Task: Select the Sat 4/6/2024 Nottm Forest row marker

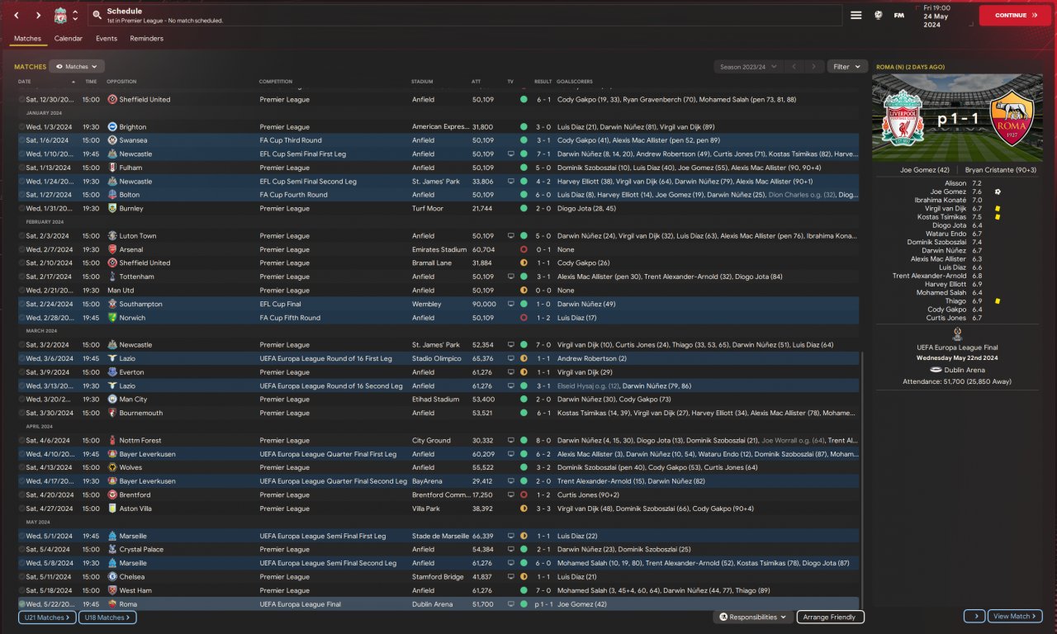Action: (22, 441)
